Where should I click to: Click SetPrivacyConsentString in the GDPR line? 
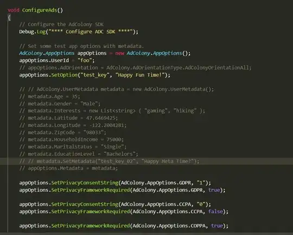(85, 183)
